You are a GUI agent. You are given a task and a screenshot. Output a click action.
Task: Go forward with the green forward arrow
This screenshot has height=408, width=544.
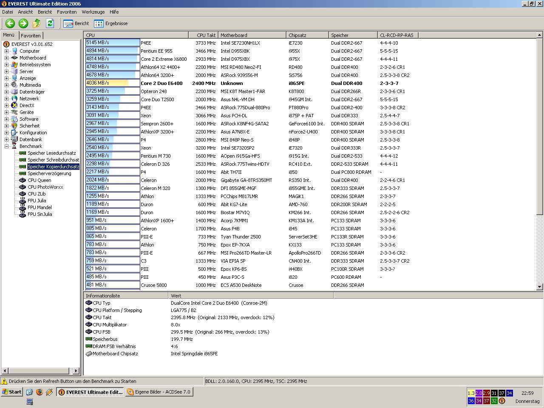(x=23, y=23)
